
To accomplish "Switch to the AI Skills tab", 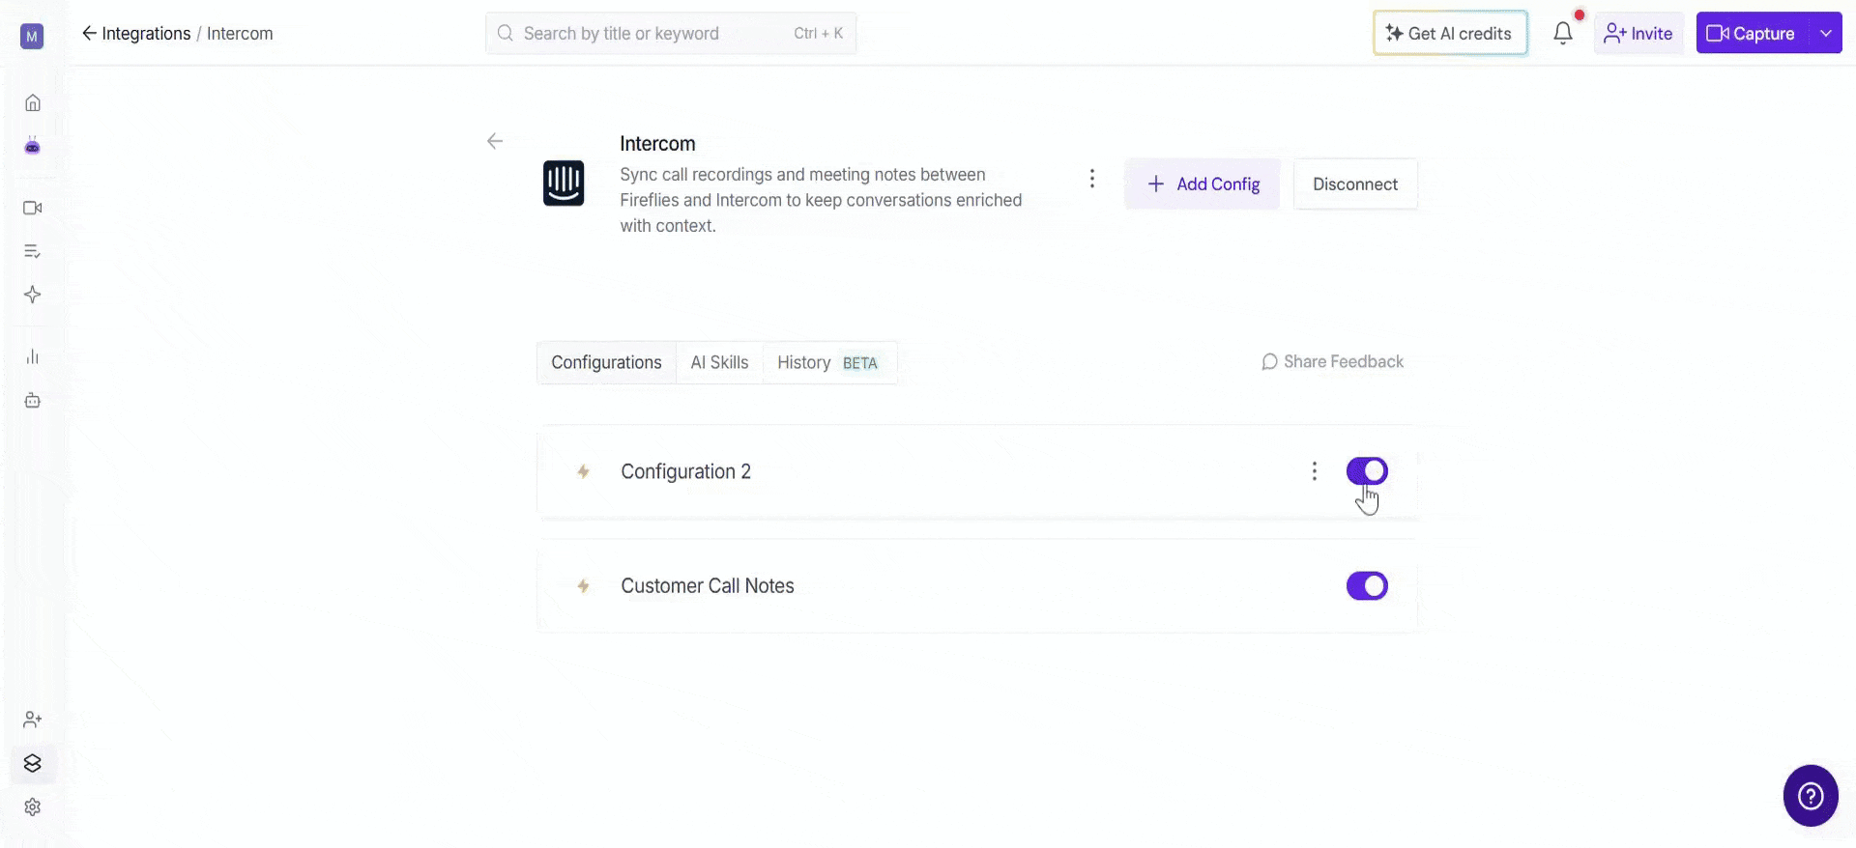I will tap(719, 362).
